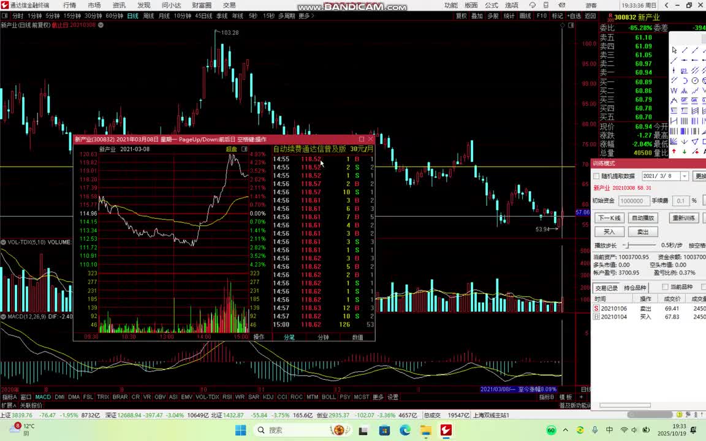The height and width of the screenshot is (441, 706).
Task: Open the 市场 menu
Action: [94, 6]
